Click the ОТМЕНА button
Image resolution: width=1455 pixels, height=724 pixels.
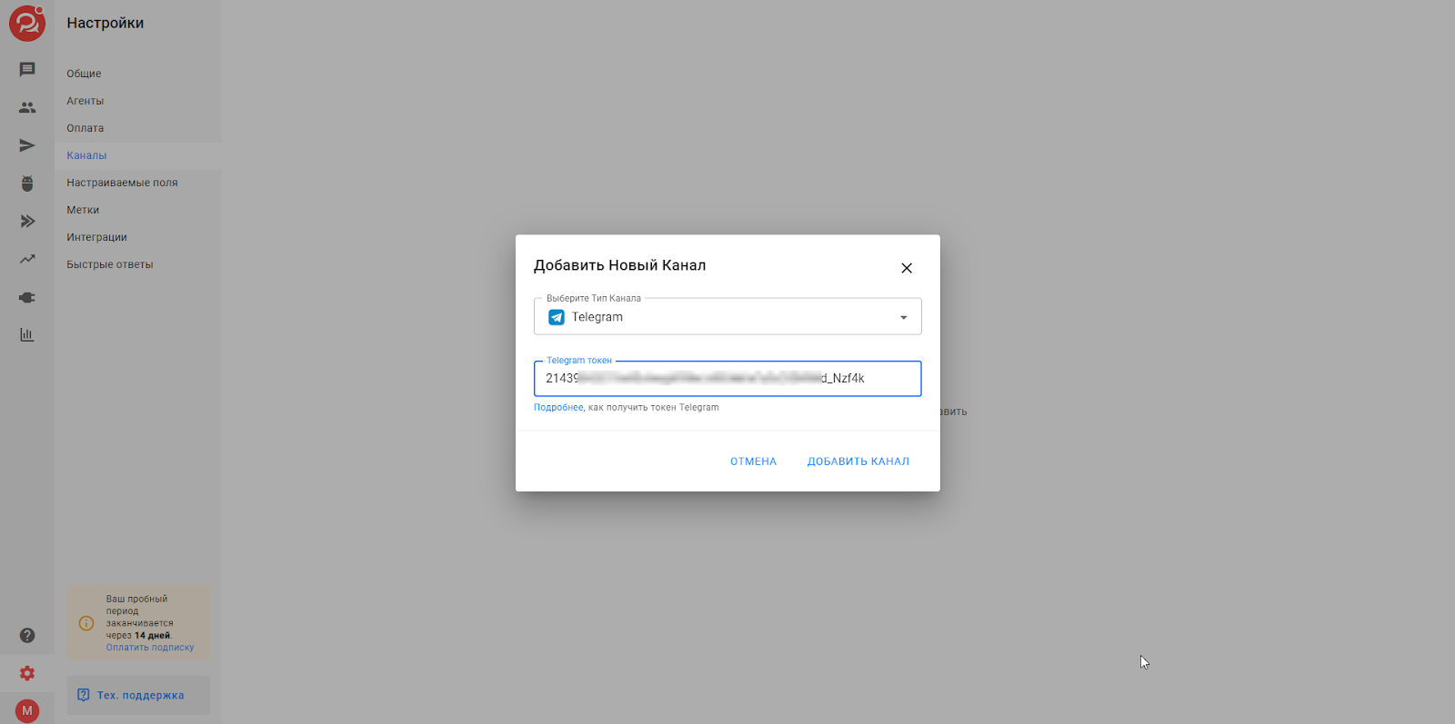click(753, 461)
